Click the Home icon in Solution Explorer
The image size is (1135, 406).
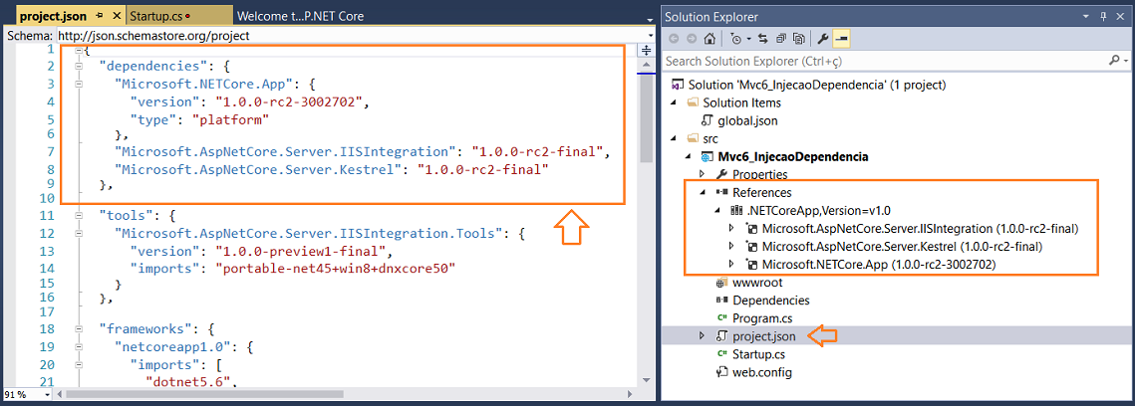point(710,38)
